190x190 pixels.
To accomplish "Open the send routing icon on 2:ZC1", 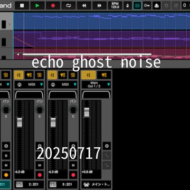I will pos(39,75).
